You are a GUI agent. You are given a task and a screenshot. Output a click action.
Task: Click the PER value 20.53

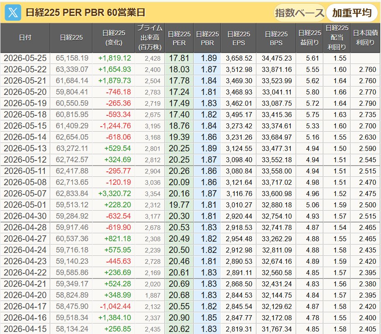(179, 227)
